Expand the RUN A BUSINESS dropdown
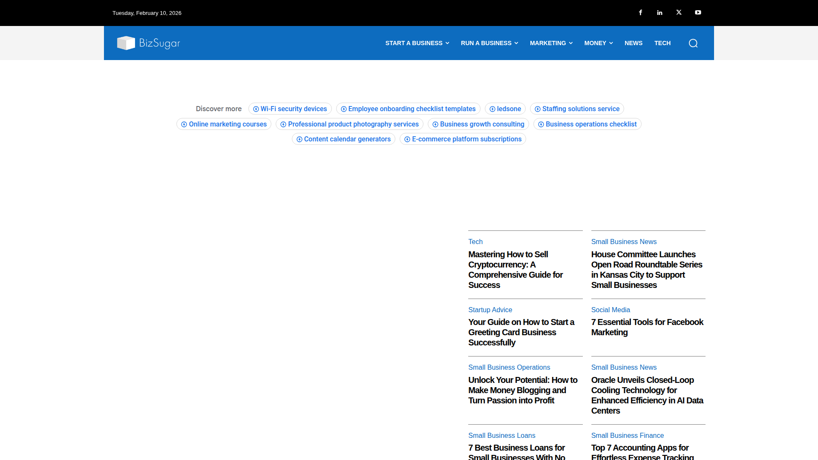Screen dimensions: 818x460 [489, 43]
